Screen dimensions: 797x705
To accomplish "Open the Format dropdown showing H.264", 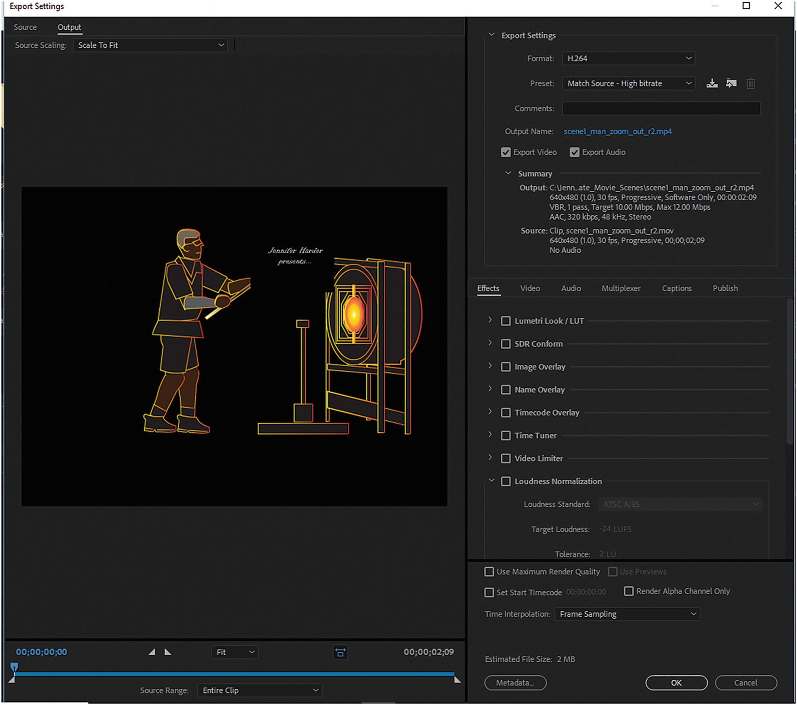I will coord(628,58).
